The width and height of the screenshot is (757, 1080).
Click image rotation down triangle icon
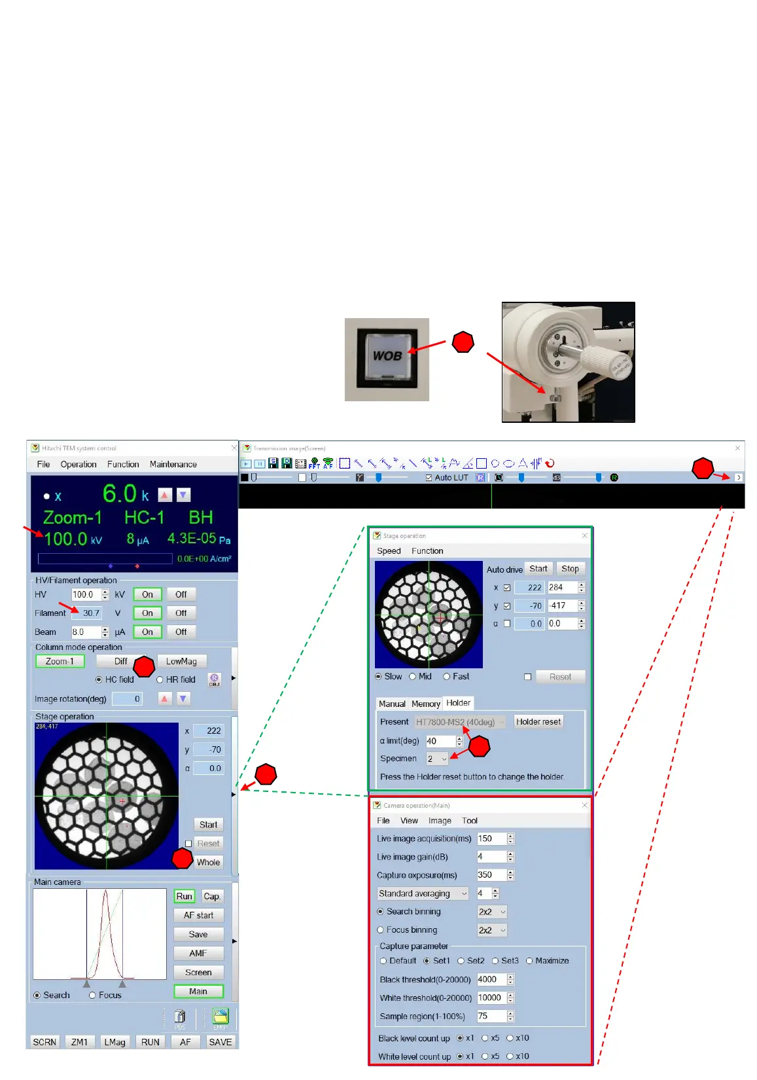pos(183,698)
